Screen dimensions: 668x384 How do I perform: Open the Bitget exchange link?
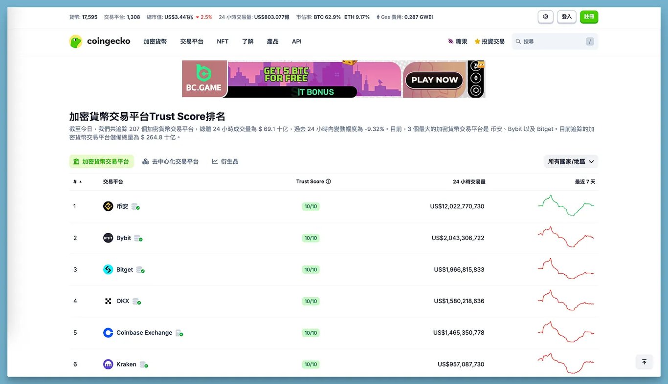pyautogui.click(x=125, y=269)
